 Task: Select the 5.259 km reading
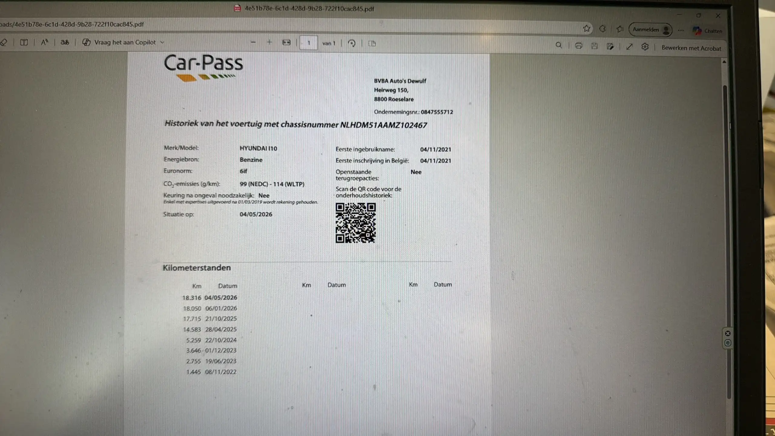click(x=193, y=340)
